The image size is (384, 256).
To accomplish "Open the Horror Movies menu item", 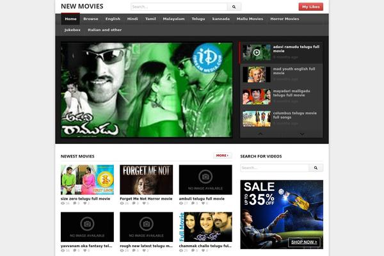I will pos(285,19).
